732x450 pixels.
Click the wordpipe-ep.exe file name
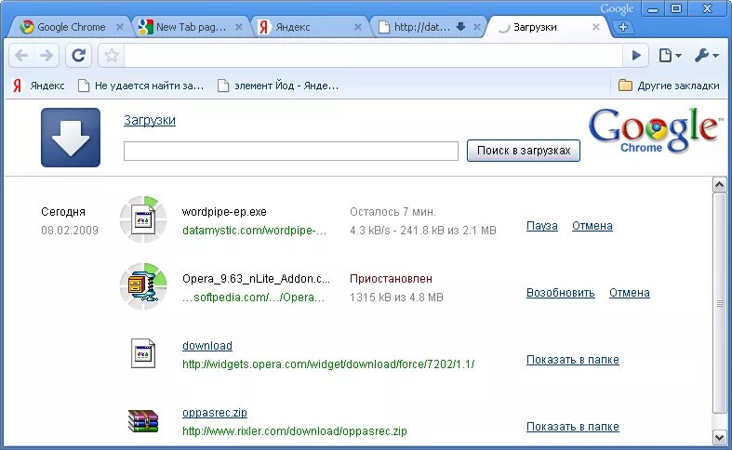[x=224, y=212]
